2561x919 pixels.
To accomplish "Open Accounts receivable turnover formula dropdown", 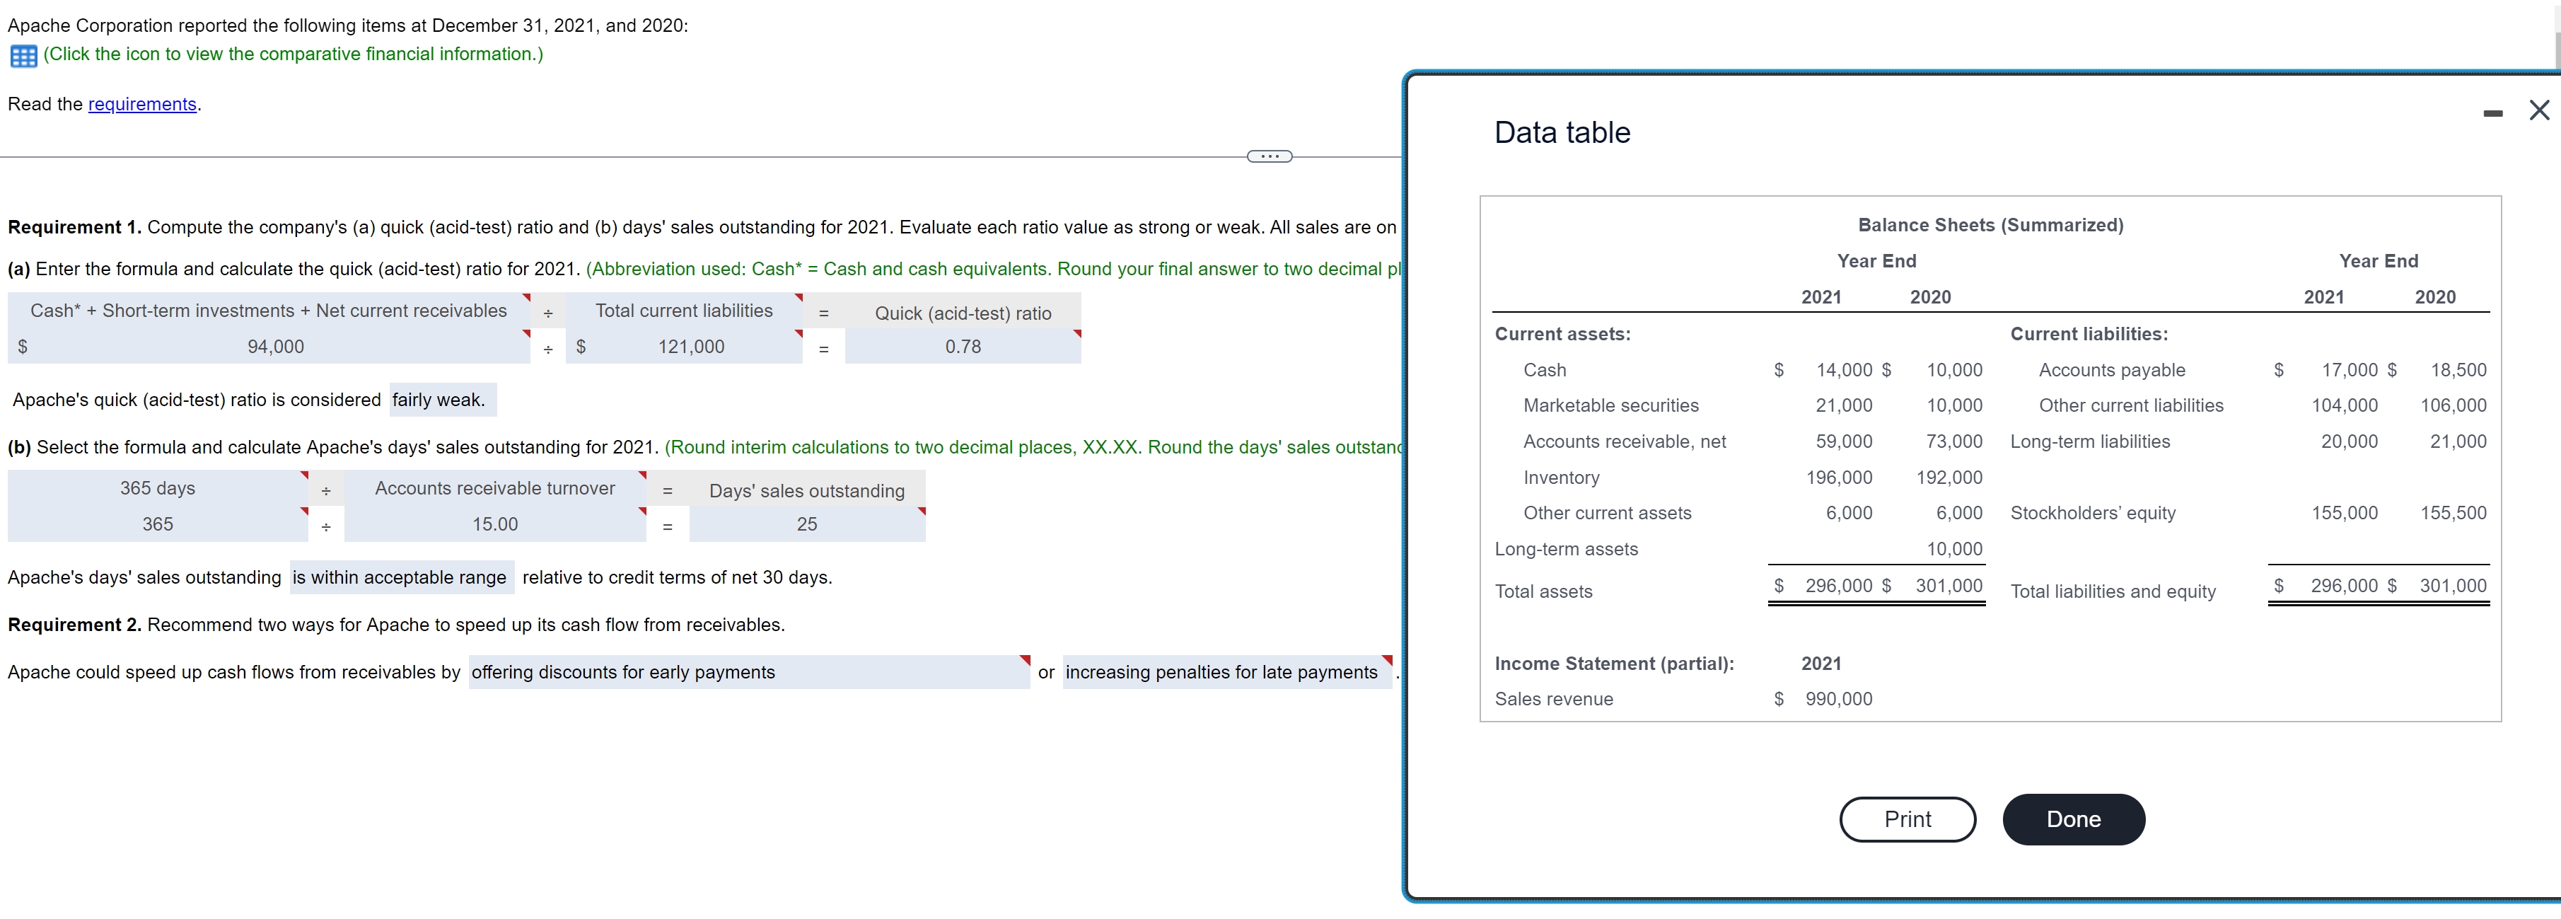I will [495, 488].
